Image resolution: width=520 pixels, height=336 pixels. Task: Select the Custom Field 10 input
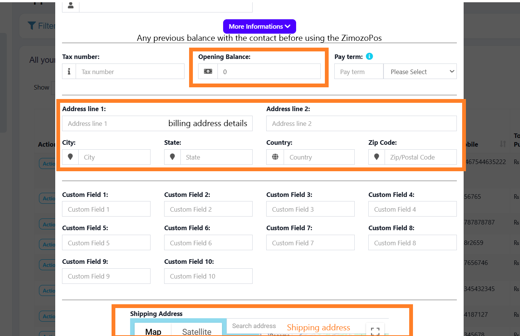(208, 276)
